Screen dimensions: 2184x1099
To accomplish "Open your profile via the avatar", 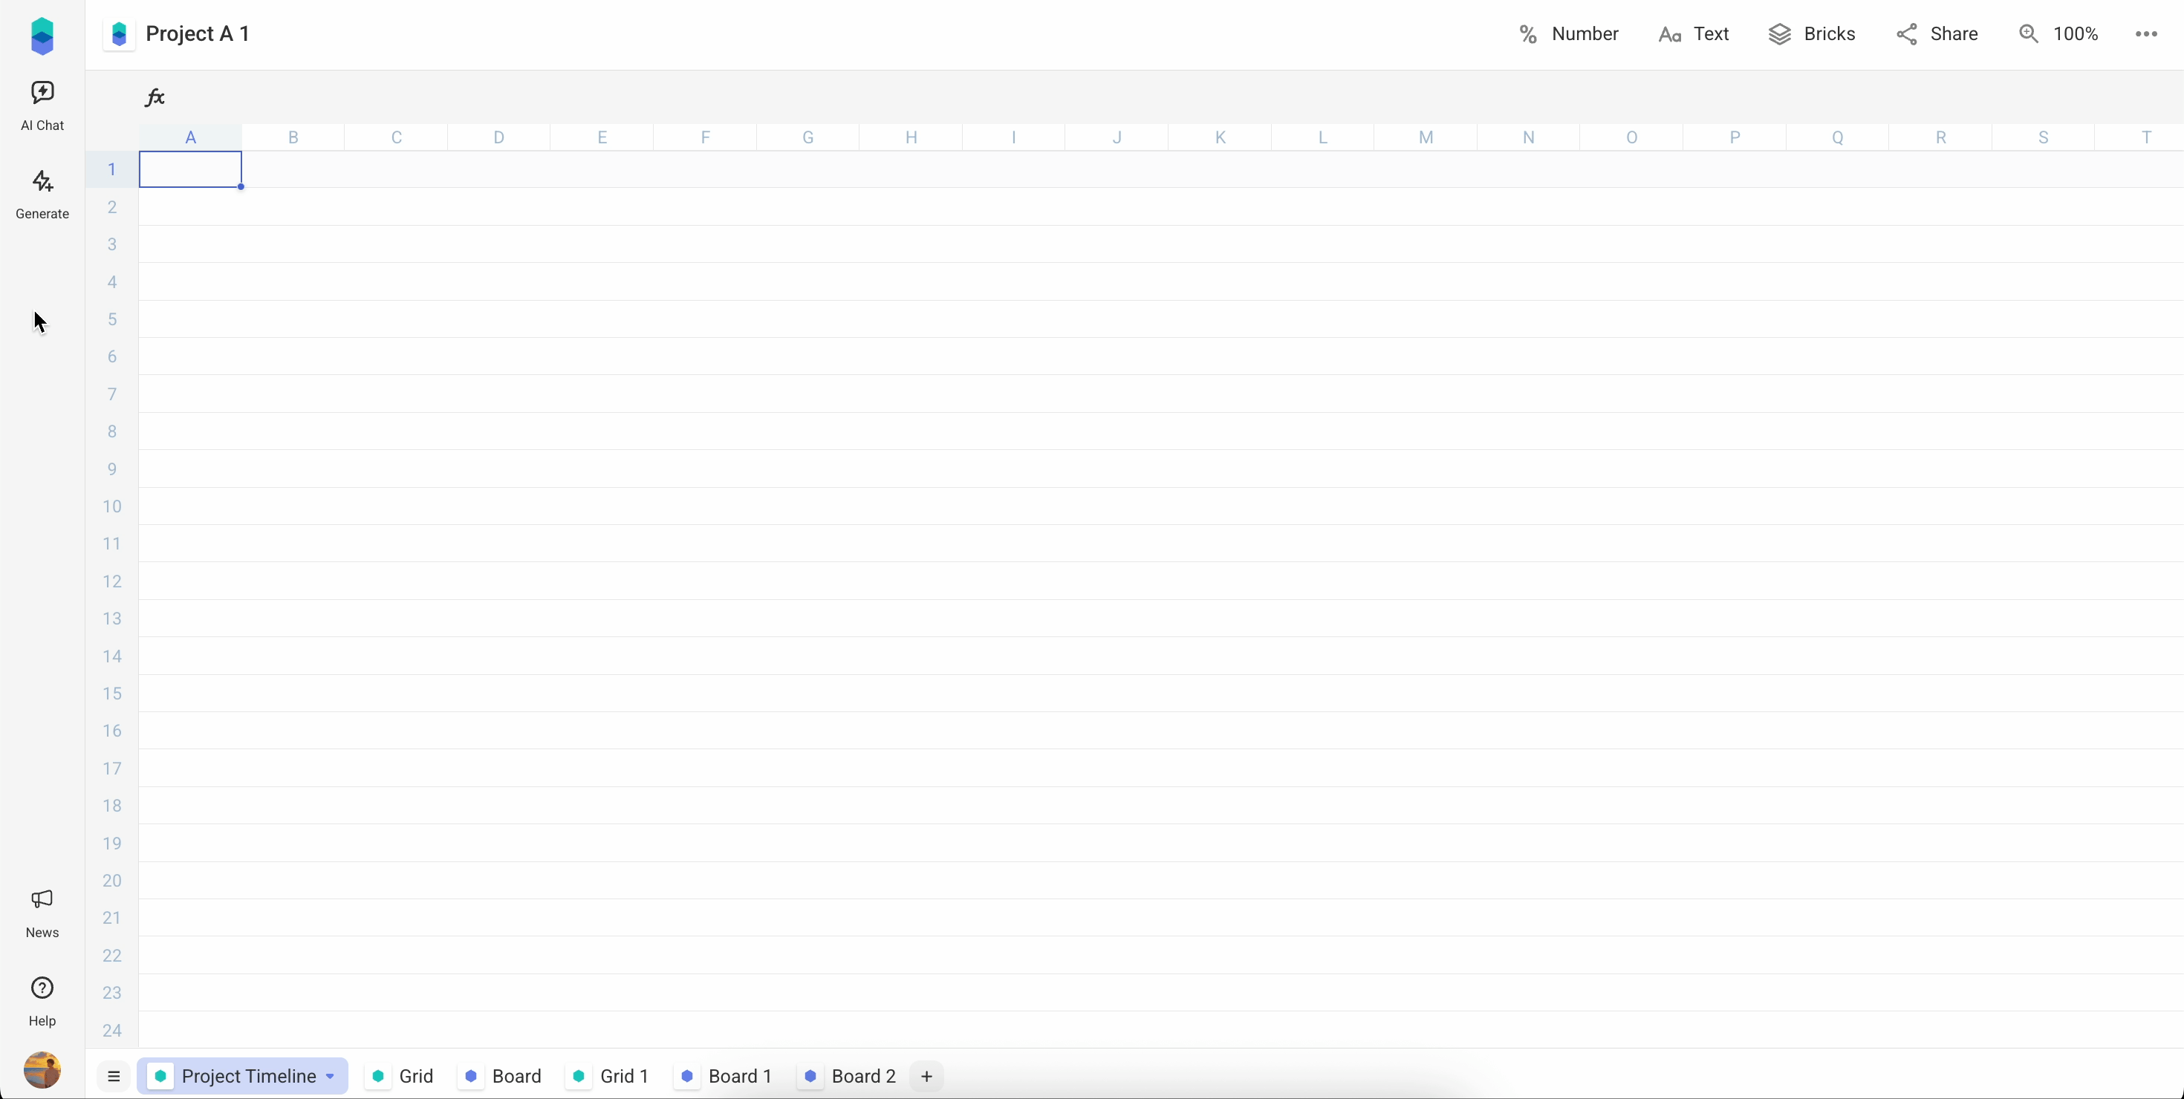I will 42,1070.
